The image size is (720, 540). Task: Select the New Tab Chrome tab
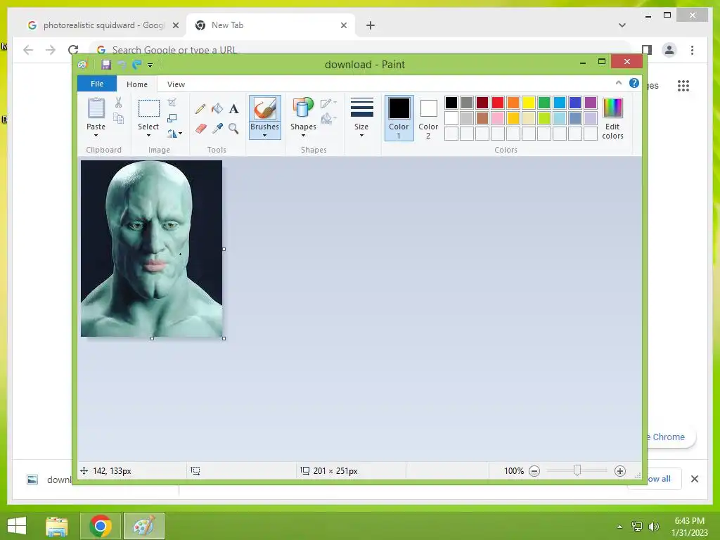coord(271,25)
